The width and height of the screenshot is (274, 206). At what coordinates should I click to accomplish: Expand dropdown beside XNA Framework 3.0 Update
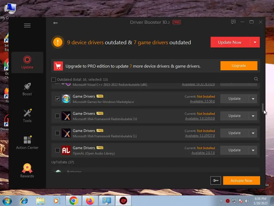[x=253, y=116]
